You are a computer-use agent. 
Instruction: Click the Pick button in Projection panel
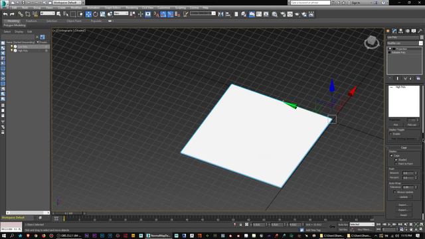[396, 125]
